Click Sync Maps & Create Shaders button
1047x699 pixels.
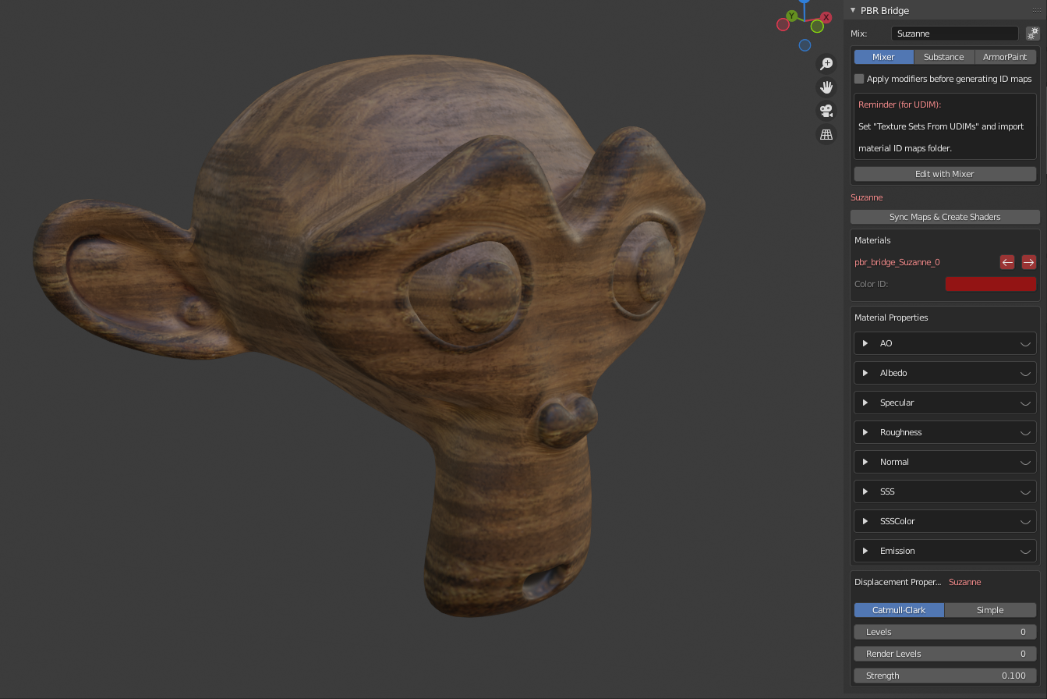tap(945, 217)
